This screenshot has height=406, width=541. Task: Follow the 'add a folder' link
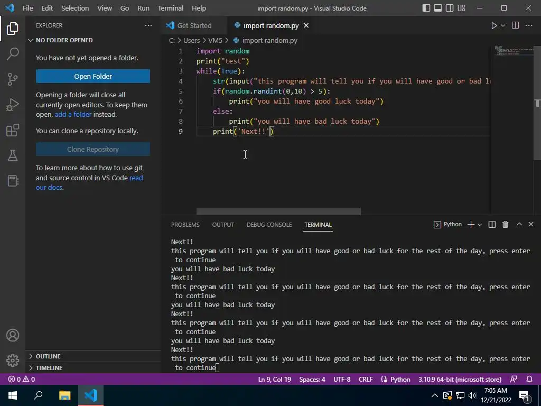[73, 114]
